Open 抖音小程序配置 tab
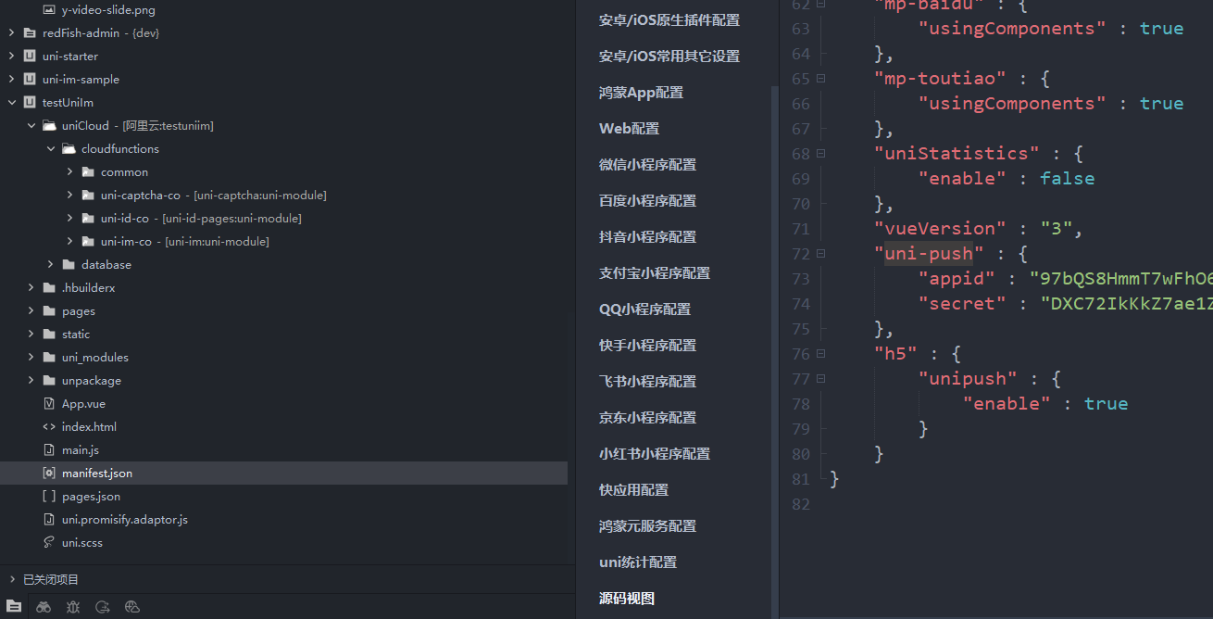Viewport: 1213px width, 619px height. pos(647,236)
